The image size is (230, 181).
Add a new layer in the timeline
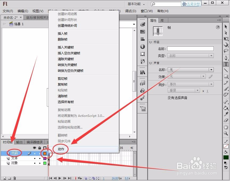[5, 178]
